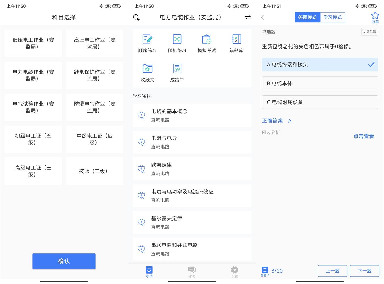Select subject 低压电工作业（安监局）
The image size is (384, 284).
coord(33,43)
